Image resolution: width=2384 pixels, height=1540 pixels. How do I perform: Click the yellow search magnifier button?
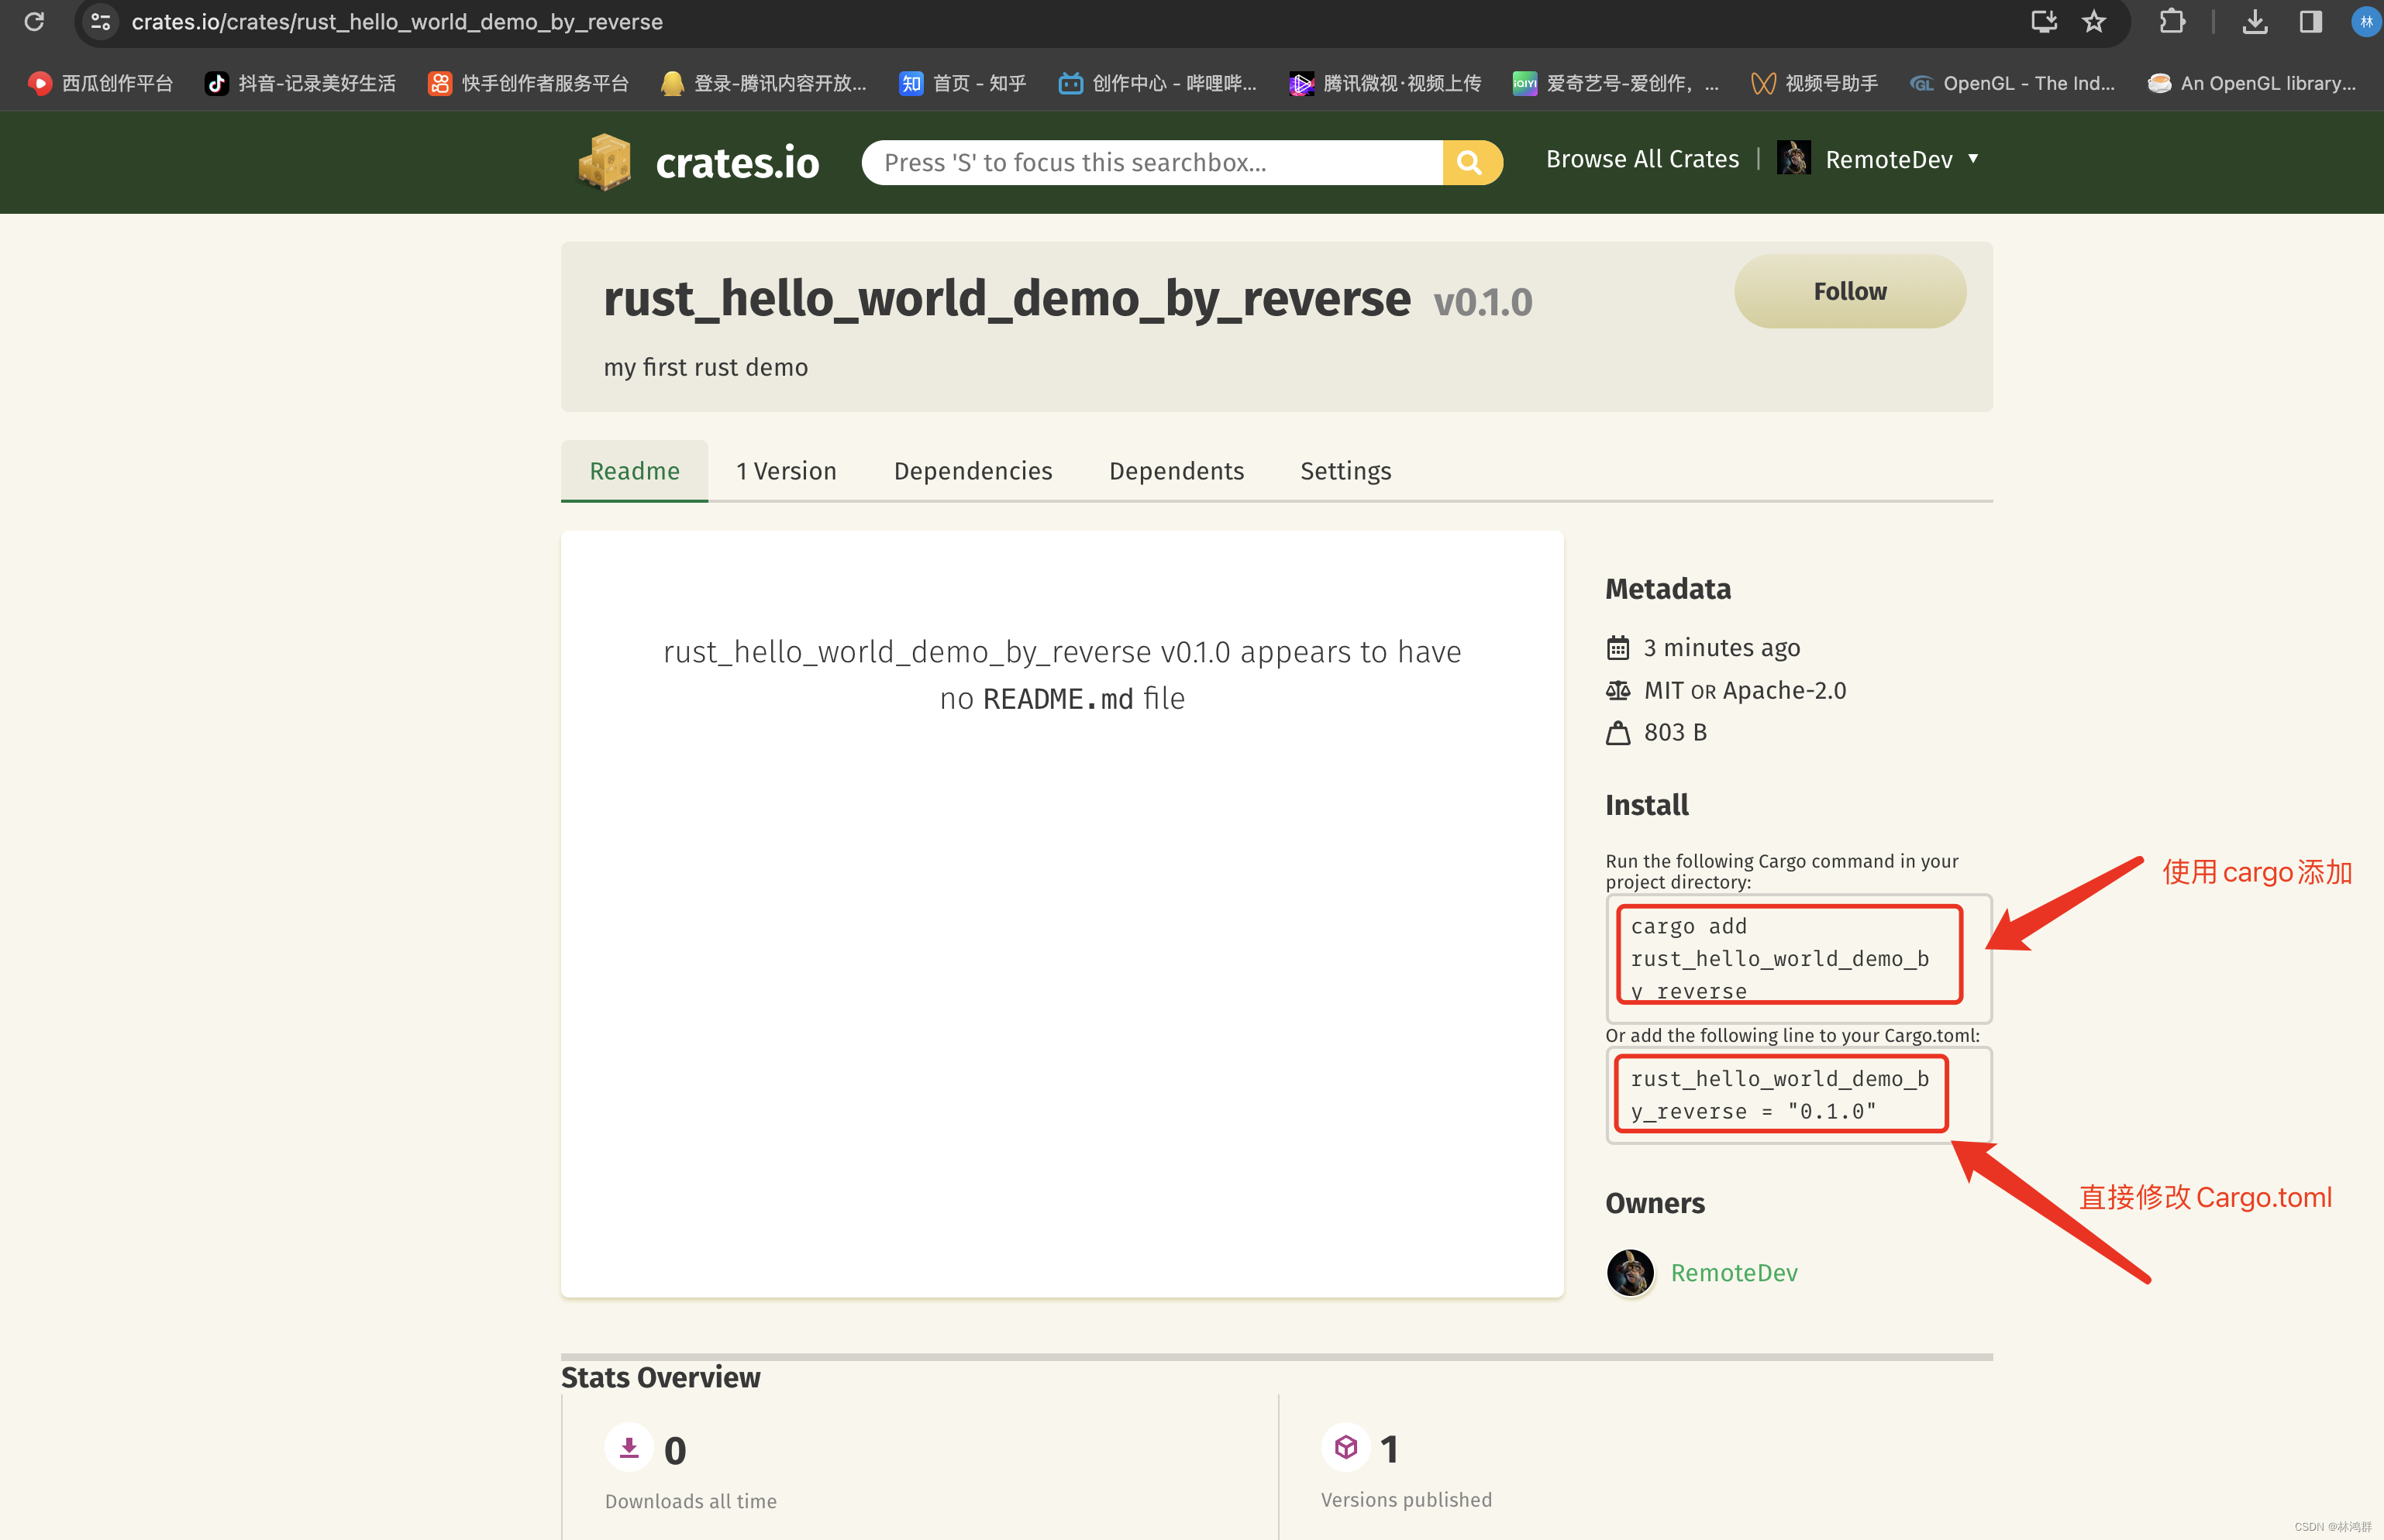1470,162
